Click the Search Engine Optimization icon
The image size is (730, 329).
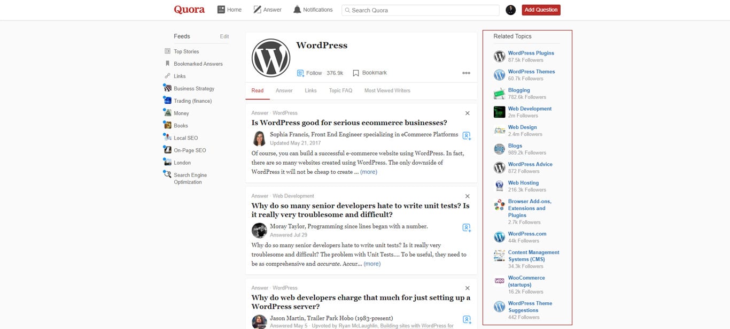(168, 174)
